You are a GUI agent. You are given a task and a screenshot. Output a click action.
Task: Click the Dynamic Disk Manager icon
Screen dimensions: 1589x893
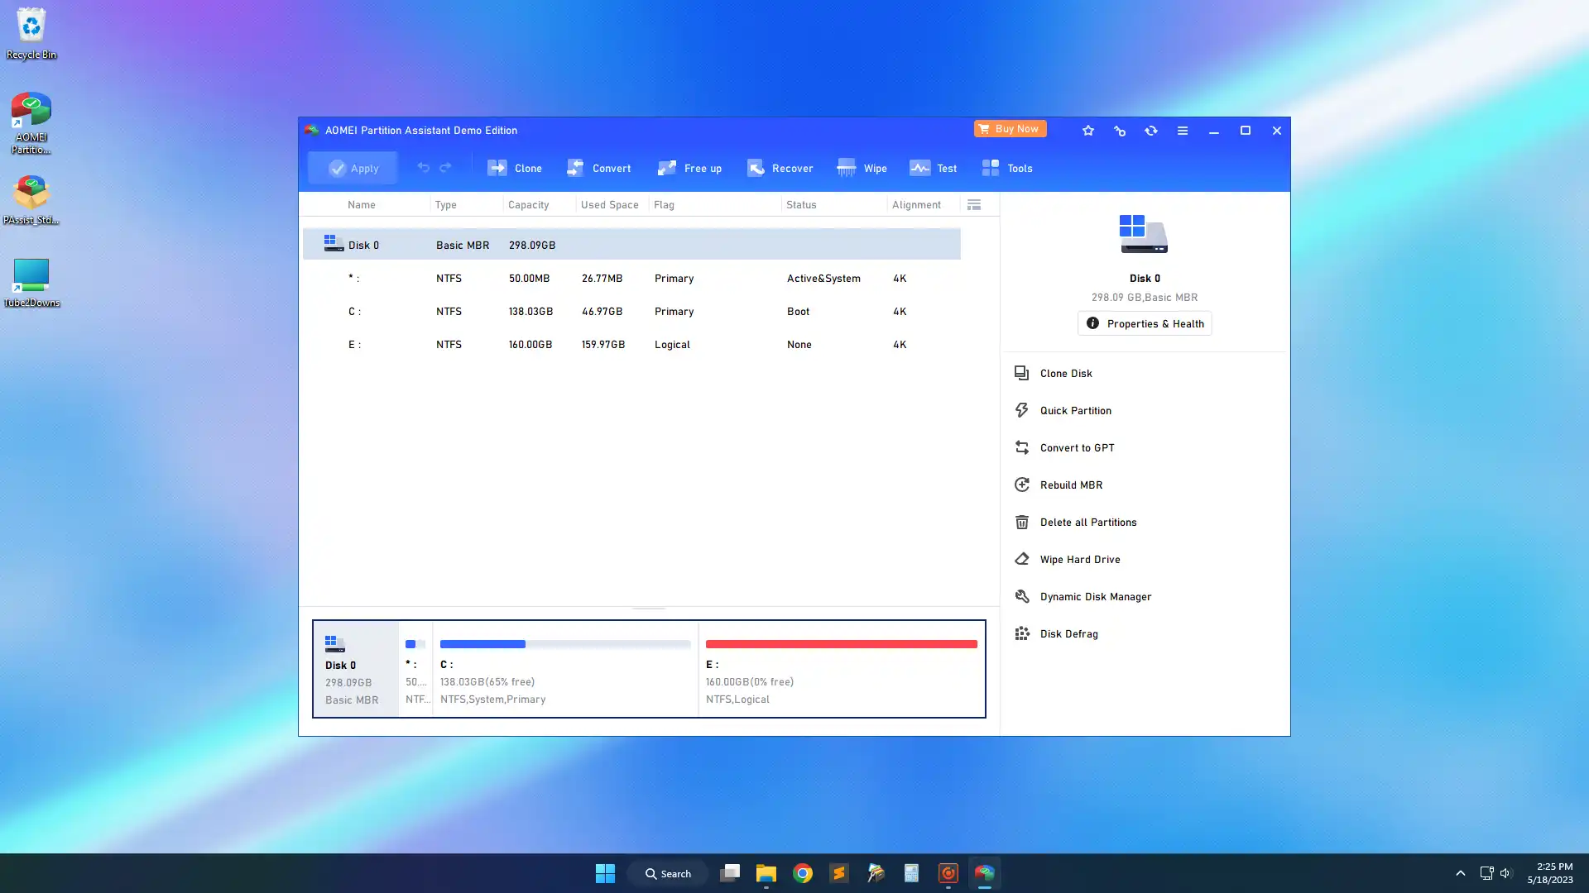[1022, 596]
